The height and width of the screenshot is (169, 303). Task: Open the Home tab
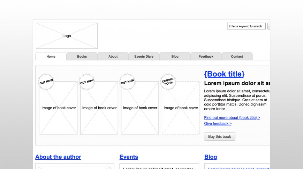click(51, 57)
